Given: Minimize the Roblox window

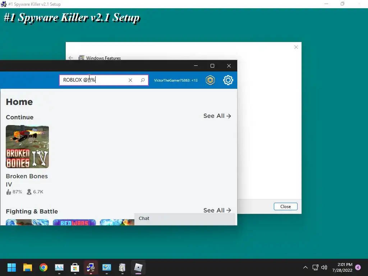Looking at the screenshot, I should [x=196, y=66].
